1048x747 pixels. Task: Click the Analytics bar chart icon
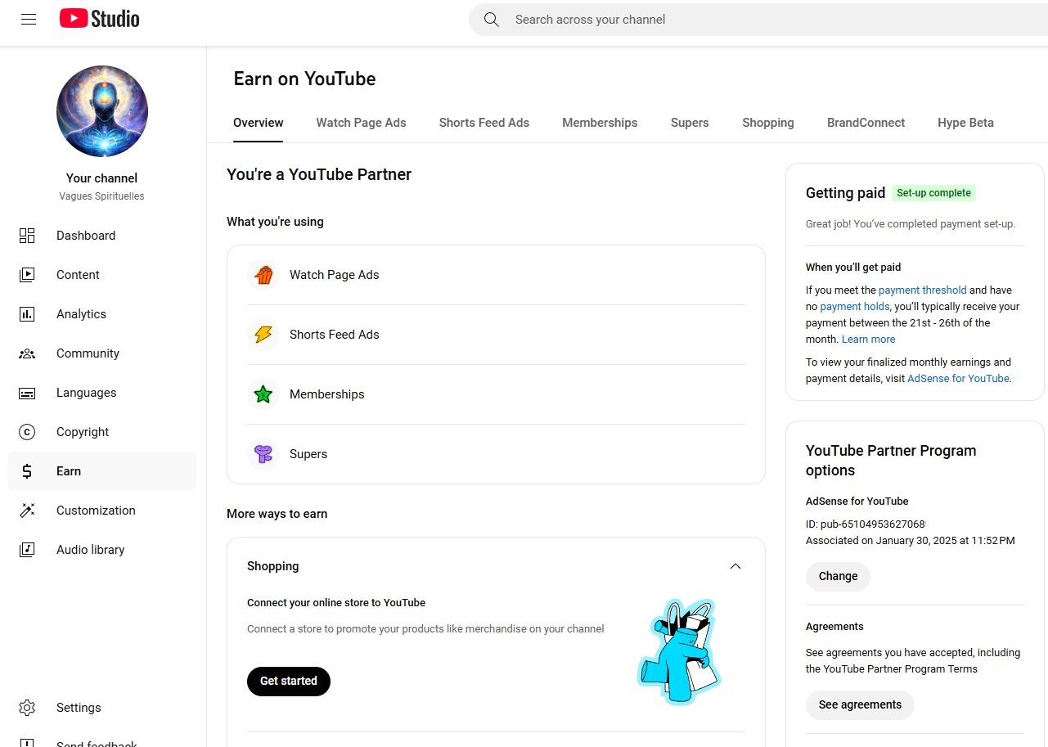point(27,314)
